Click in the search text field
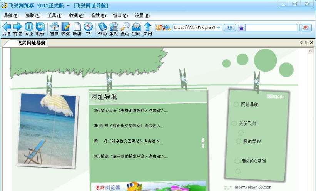This screenshot has width=316, height=191. pos(271,27)
